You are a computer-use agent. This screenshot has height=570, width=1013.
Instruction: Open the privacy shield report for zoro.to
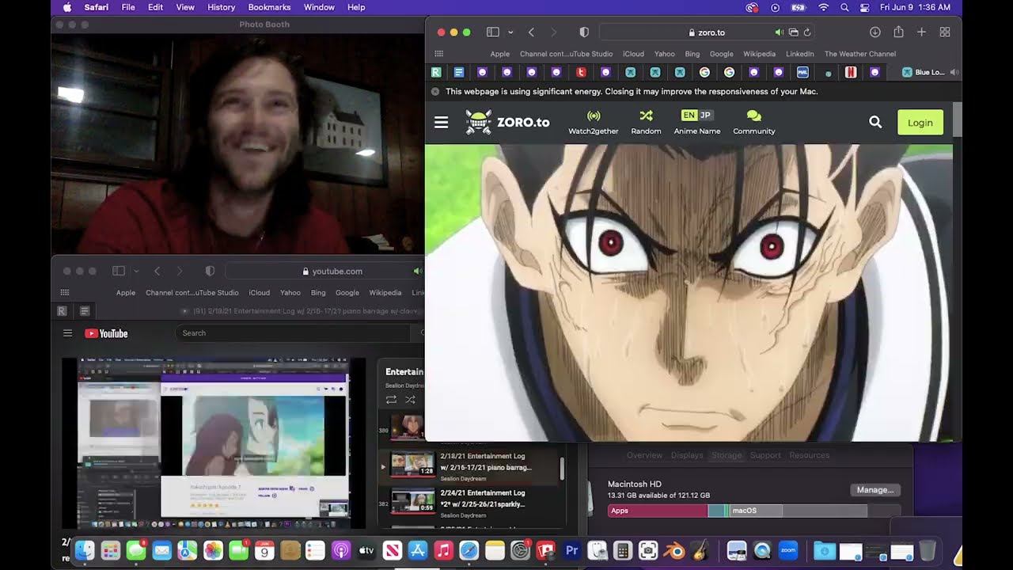(584, 32)
